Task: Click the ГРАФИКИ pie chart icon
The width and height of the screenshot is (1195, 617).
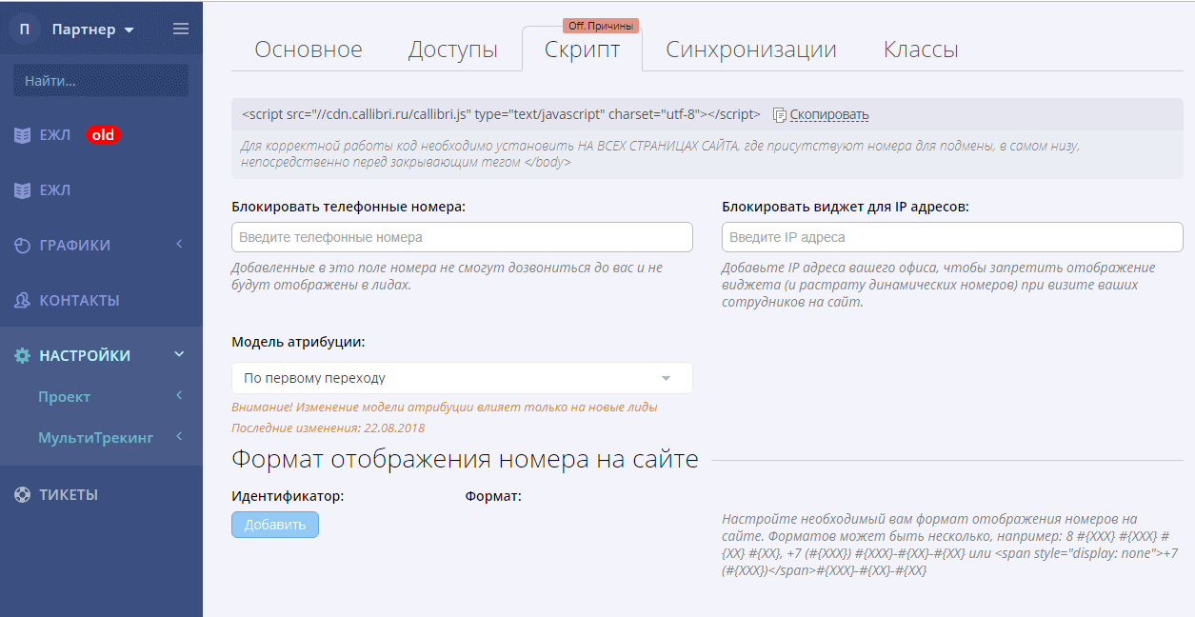Action: [x=22, y=246]
